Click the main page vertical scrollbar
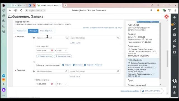Viewport: 179px width, 101px height. [168, 59]
